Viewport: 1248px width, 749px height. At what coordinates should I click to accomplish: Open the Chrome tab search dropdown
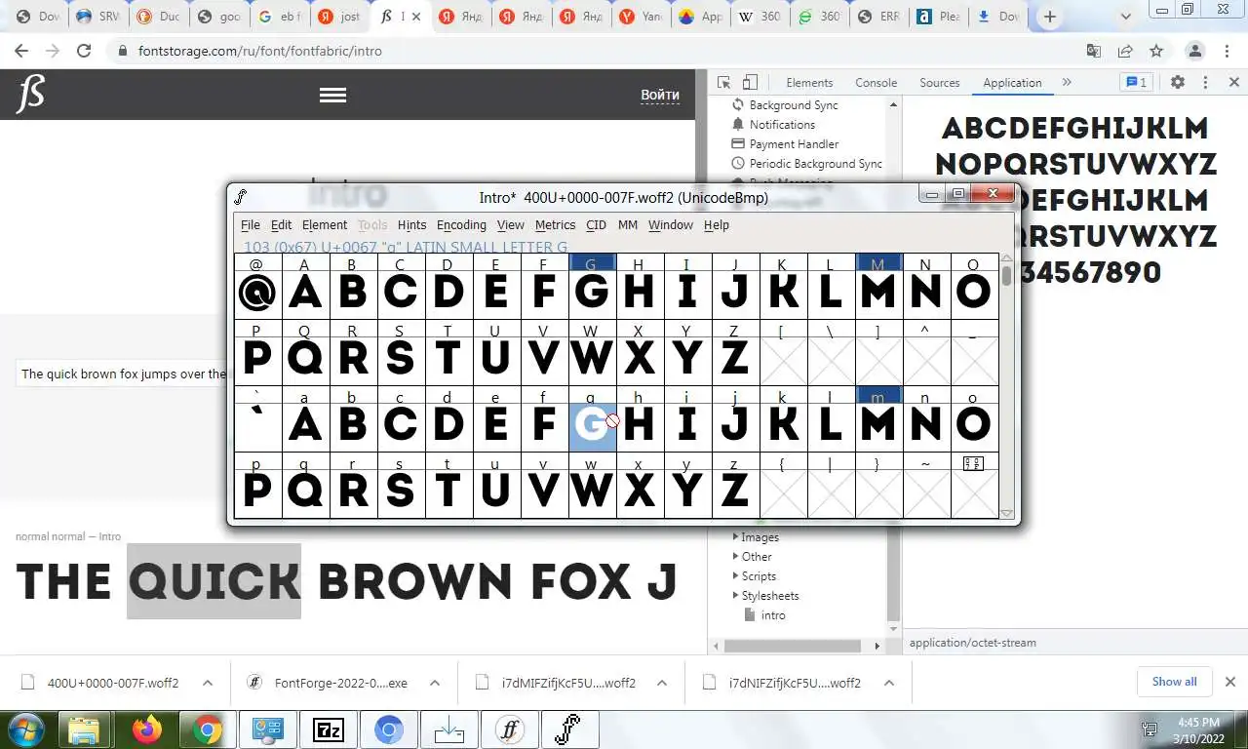[x=1126, y=17]
